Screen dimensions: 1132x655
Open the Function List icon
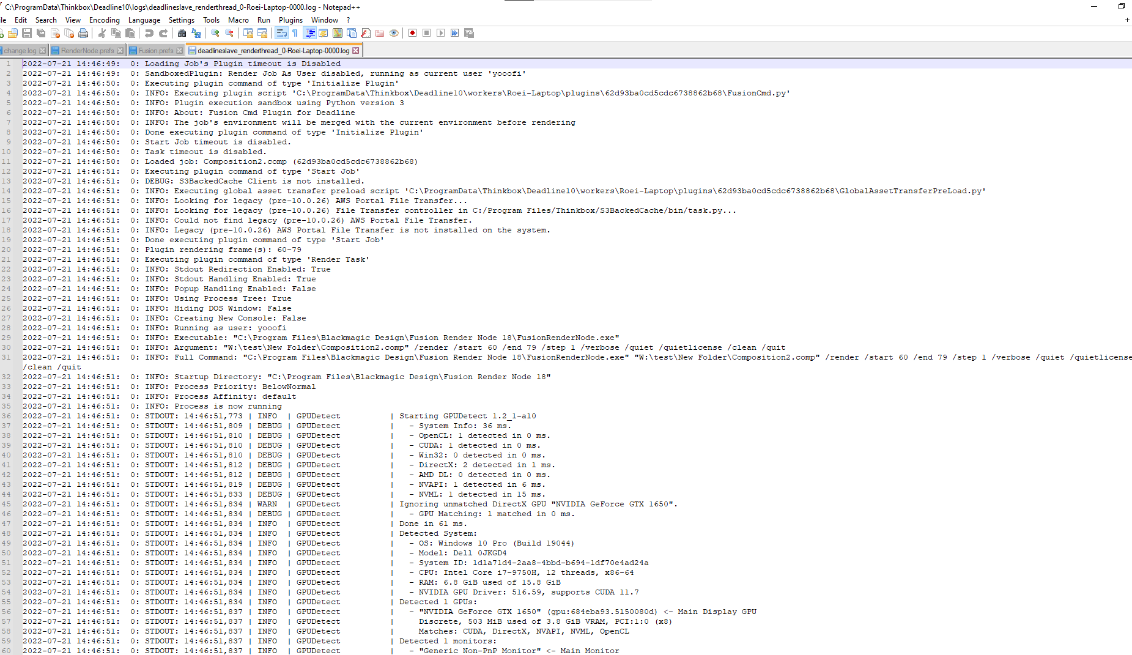pyautogui.click(x=366, y=33)
